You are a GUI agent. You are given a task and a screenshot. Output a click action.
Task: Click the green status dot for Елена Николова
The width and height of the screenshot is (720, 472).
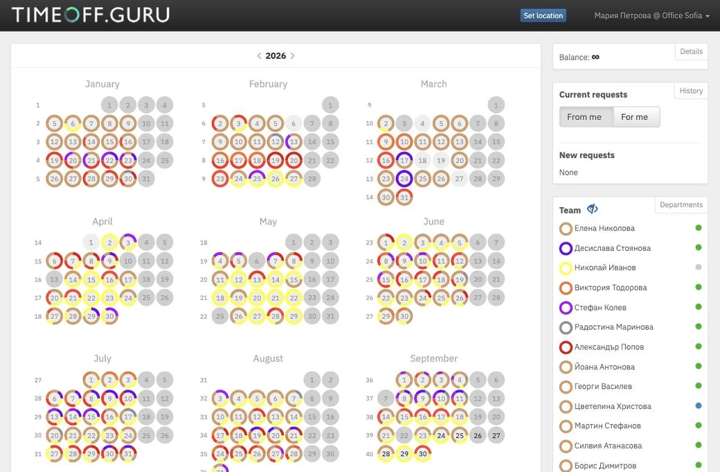coord(699,227)
